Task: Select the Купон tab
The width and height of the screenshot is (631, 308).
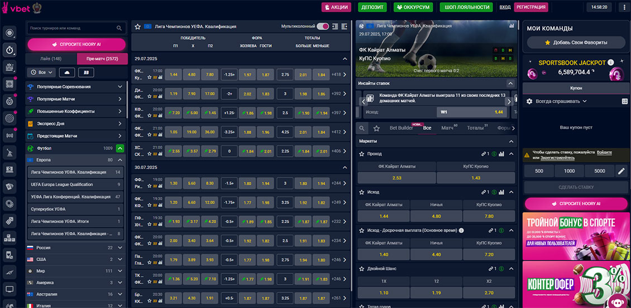Action: [x=576, y=88]
